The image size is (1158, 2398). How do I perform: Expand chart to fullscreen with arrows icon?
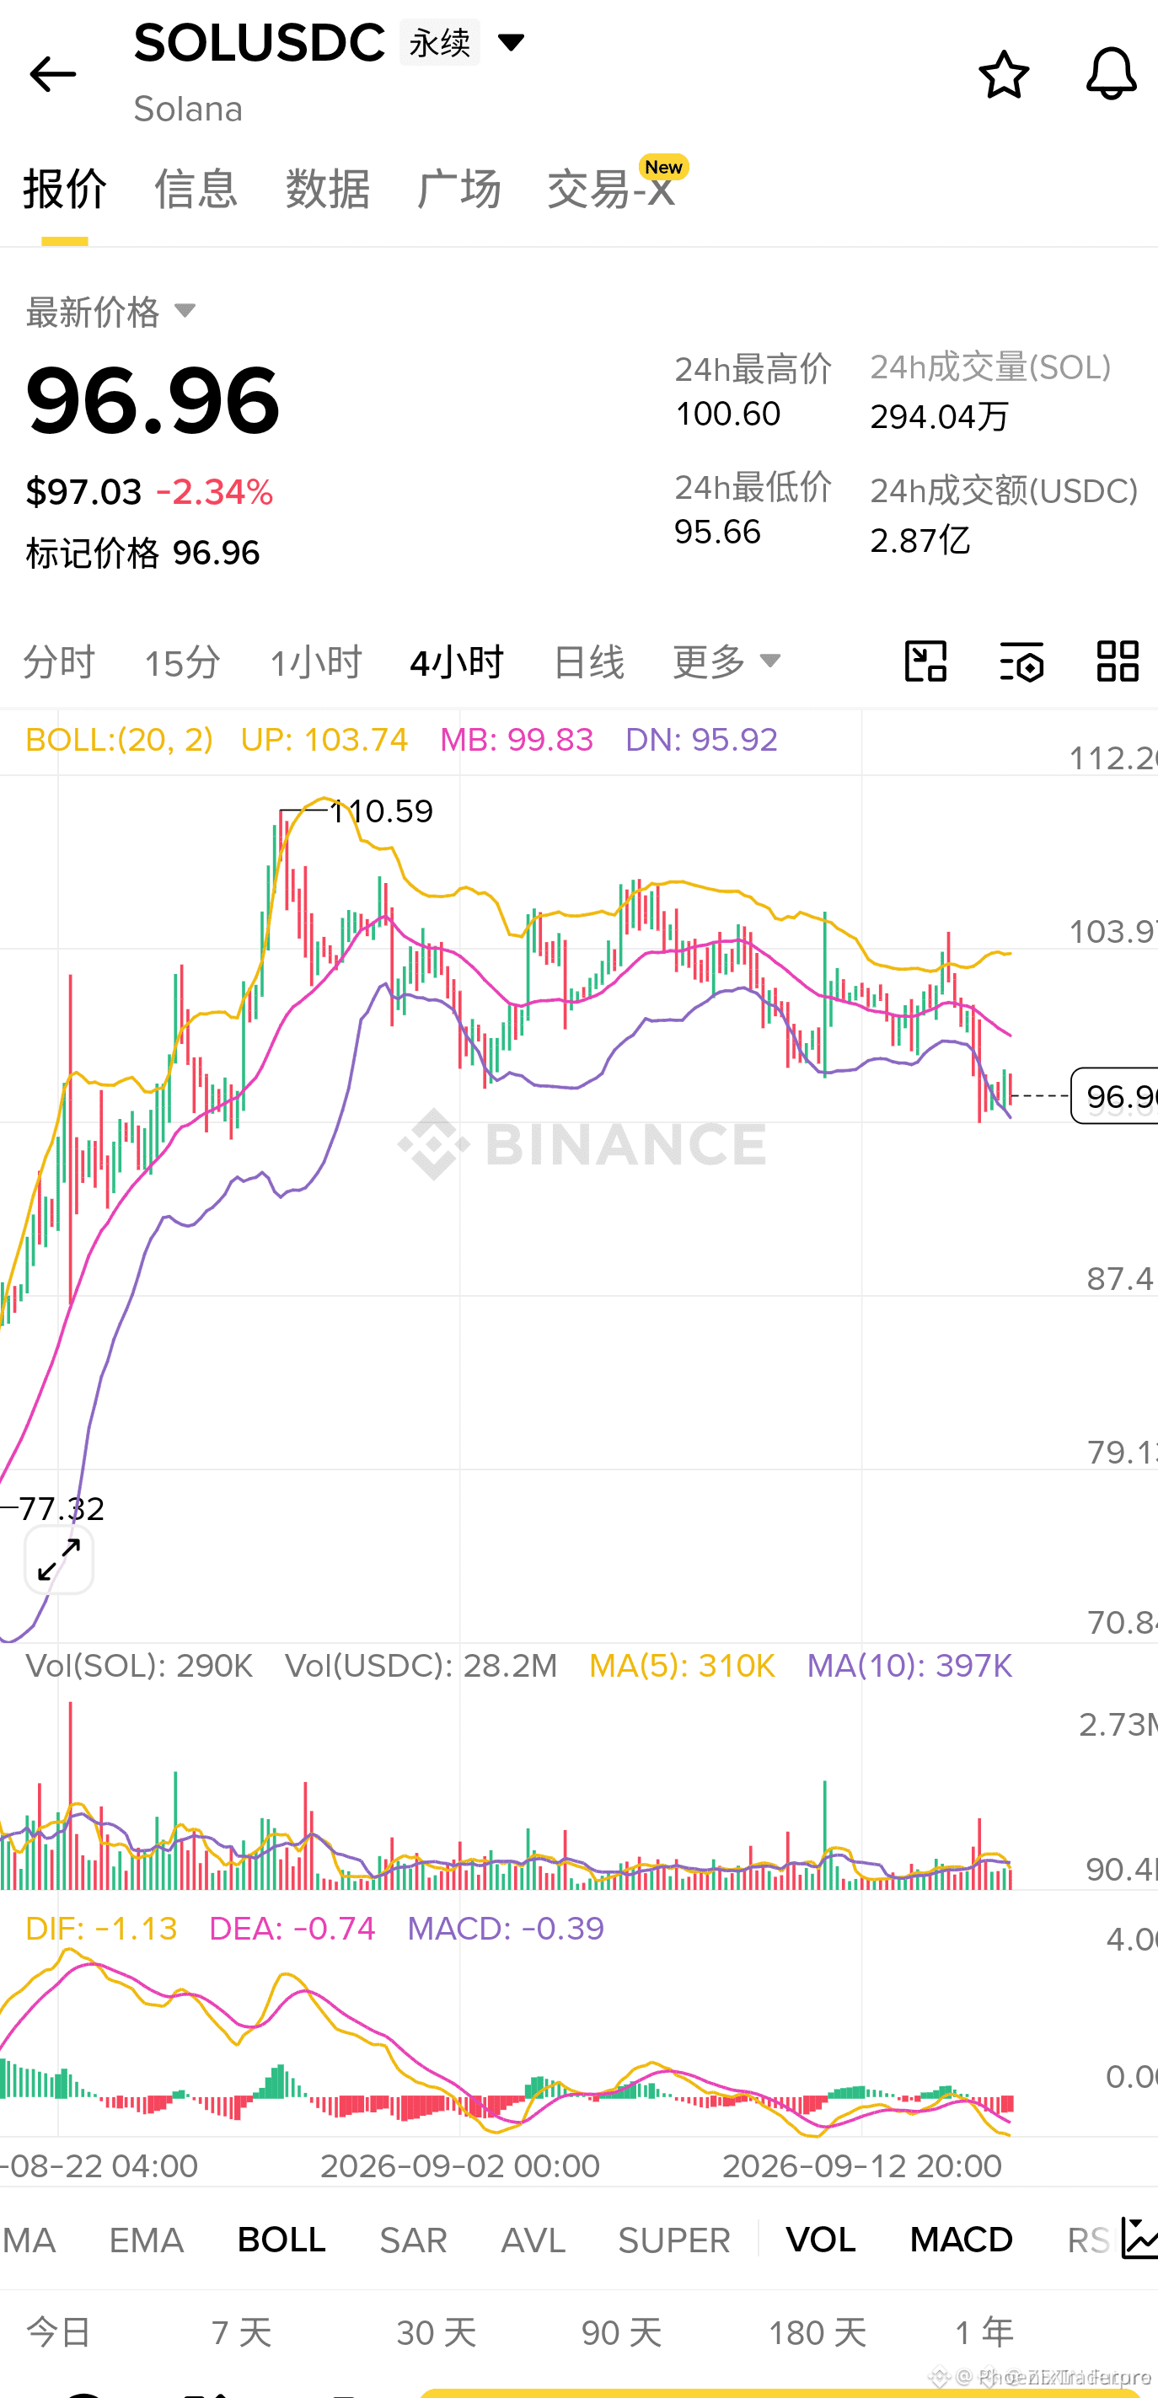pyautogui.click(x=59, y=1560)
